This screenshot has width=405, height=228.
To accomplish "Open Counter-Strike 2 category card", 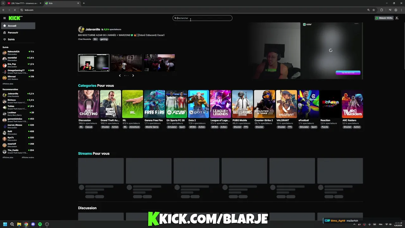I will point(265,104).
